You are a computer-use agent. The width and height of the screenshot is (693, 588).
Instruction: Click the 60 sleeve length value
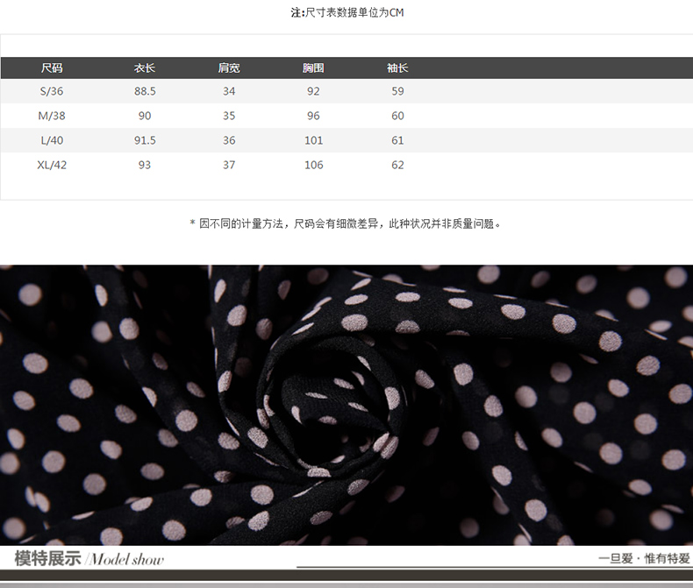[x=397, y=116]
